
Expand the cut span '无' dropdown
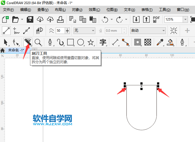(93, 31)
